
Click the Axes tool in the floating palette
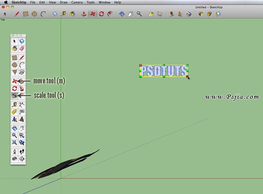(x=14, y=119)
